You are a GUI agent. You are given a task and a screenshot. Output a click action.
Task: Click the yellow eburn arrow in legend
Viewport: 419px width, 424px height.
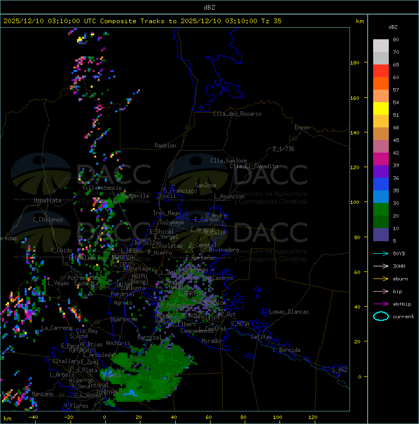coord(381,278)
